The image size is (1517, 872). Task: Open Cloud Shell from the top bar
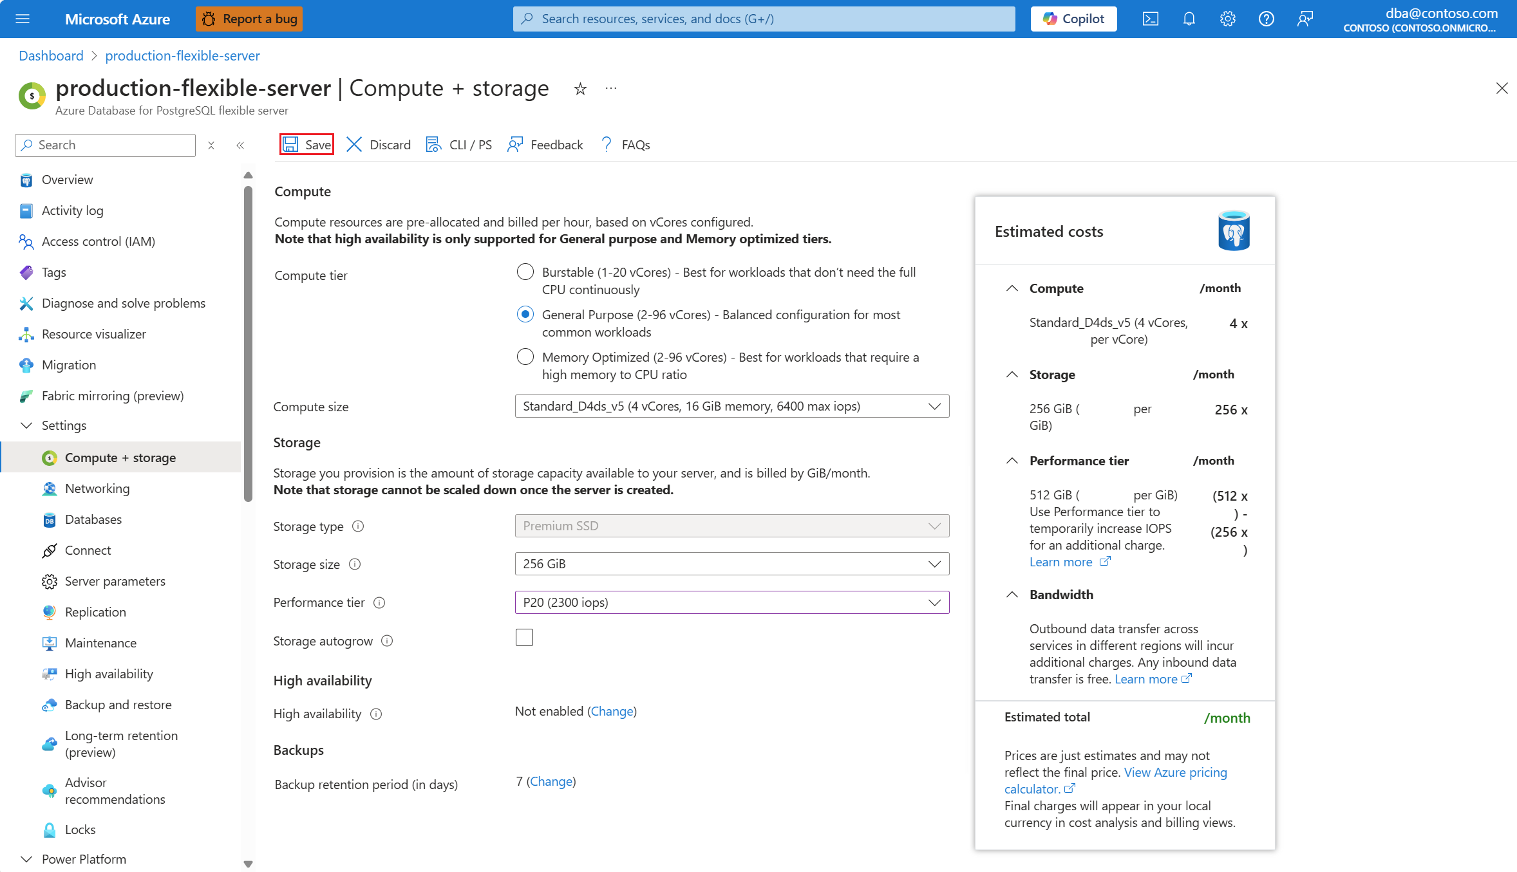[x=1150, y=19]
